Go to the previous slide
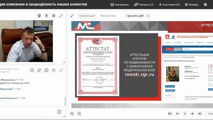The width and height of the screenshot is (213, 120). (x=177, y=114)
